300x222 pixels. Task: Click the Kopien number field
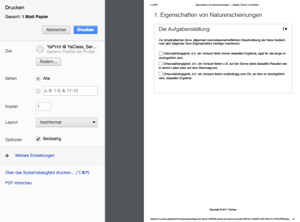43,106
